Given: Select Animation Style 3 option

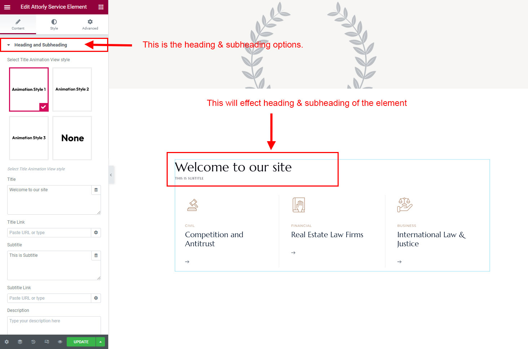Looking at the screenshot, I should (29, 138).
